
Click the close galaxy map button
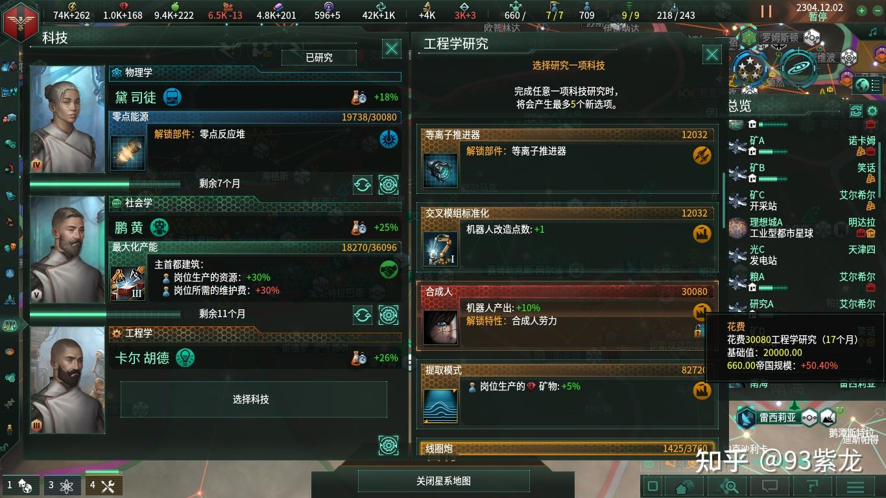click(x=444, y=481)
